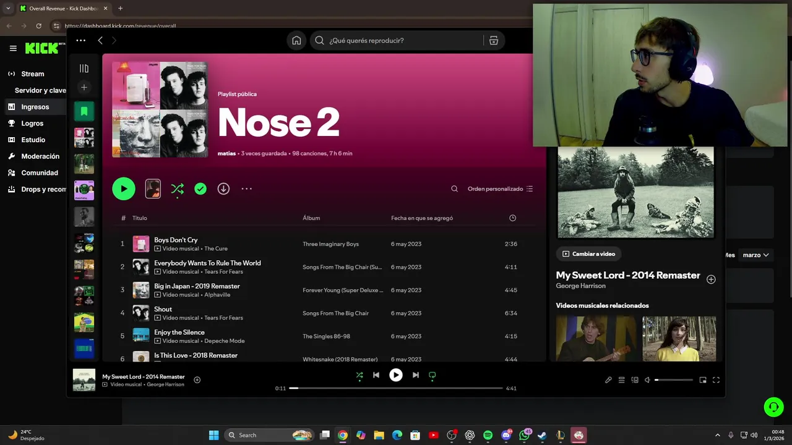
Task: Open new Chrome tab with plus button
Action: click(x=120, y=9)
